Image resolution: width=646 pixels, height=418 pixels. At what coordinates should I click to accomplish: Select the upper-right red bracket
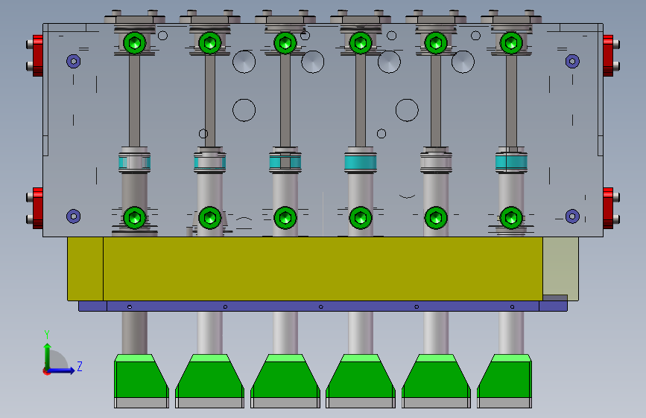tap(608, 56)
